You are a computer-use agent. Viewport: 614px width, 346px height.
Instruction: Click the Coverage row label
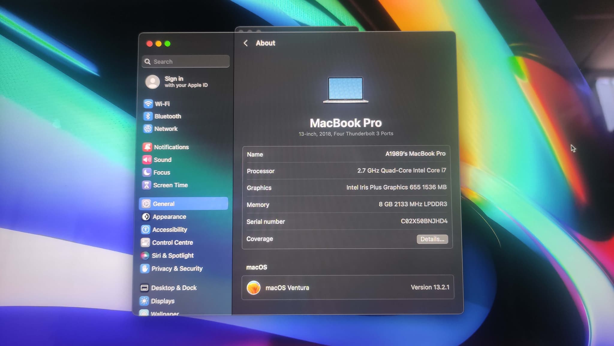click(x=260, y=239)
